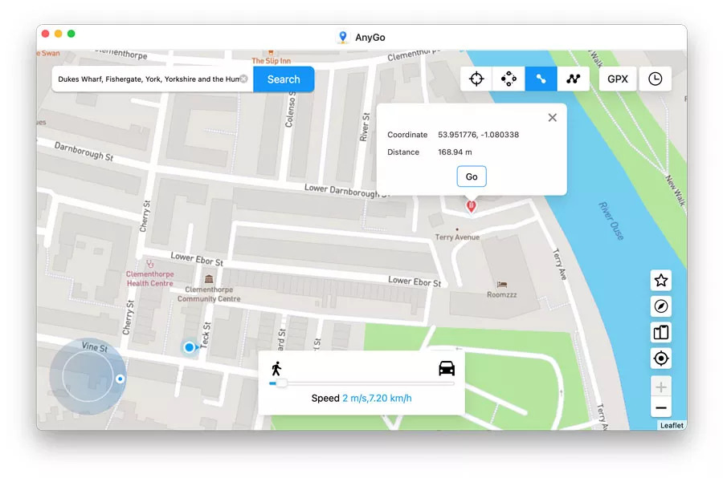The image size is (723, 478).
Task: Select the teleport mode crosshair icon
Action: click(476, 79)
